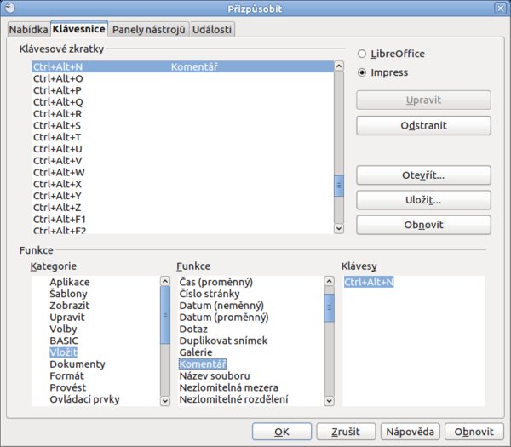Select the Ctrl+Alt+N Komentář shortcut row
The height and width of the screenshot is (447, 511).
point(182,66)
